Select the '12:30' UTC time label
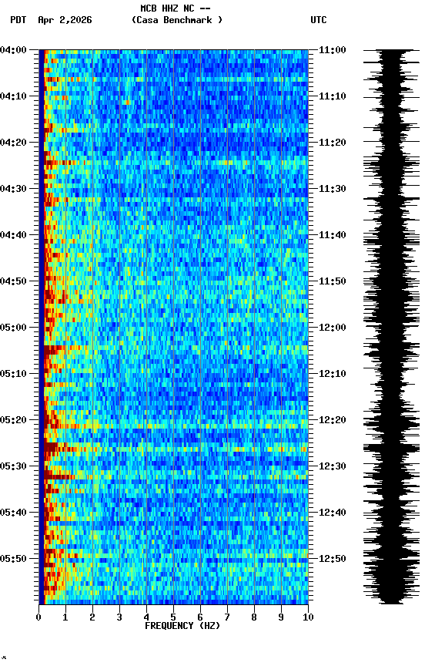The height and width of the screenshot is (666, 425). 333,467
